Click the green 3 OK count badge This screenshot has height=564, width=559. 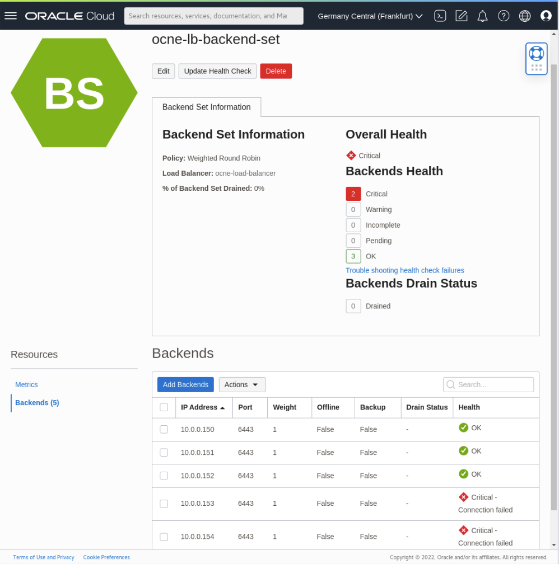point(353,256)
